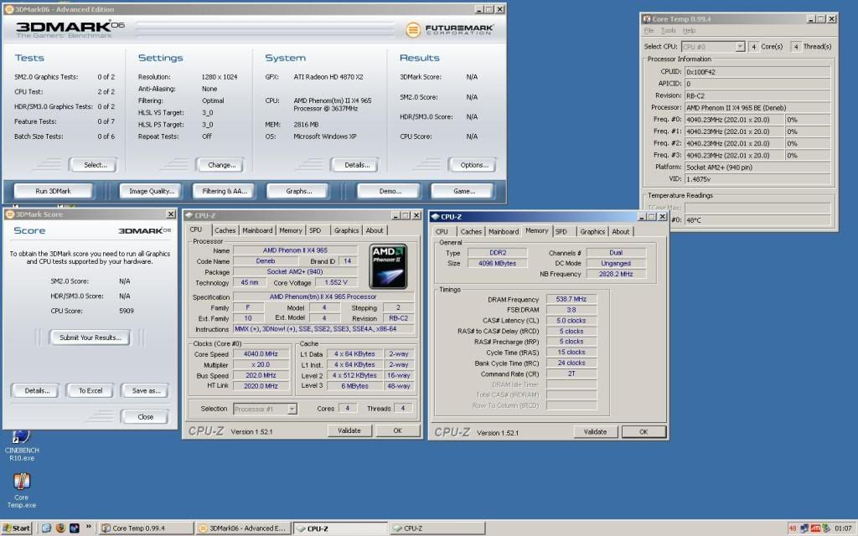Open the Tools menu in Core Temp
Viewport: 858px width, 536px height.
[668, 31]
